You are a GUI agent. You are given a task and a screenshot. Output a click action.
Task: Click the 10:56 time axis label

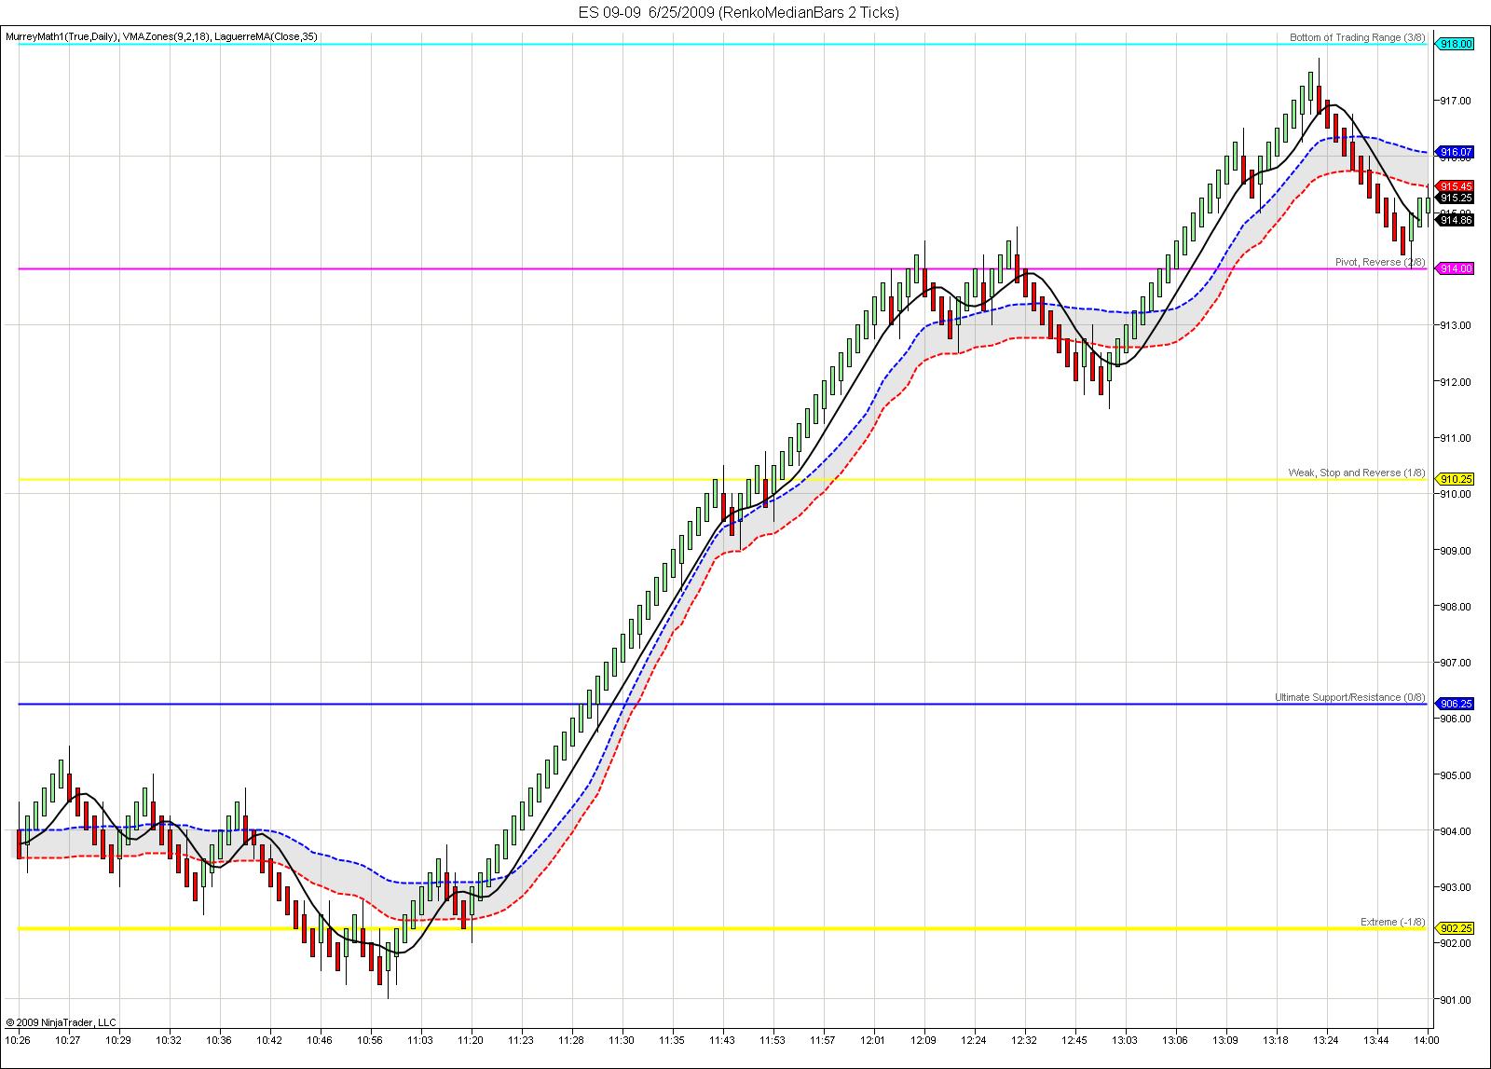pos(370,1040)
